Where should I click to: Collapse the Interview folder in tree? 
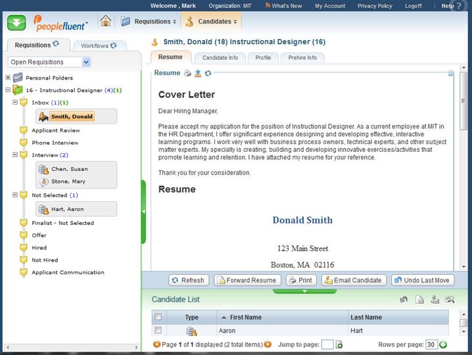point(15,155)
